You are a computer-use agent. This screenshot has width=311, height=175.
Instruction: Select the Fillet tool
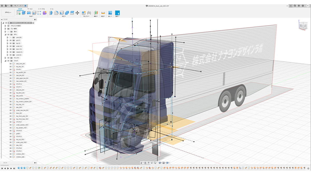[56, 13]
